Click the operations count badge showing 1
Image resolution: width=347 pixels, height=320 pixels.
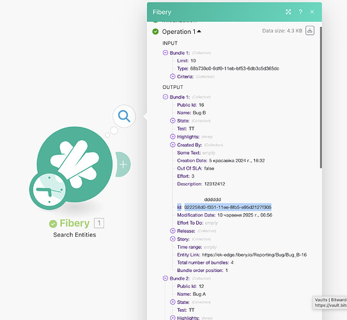point(99,223)
